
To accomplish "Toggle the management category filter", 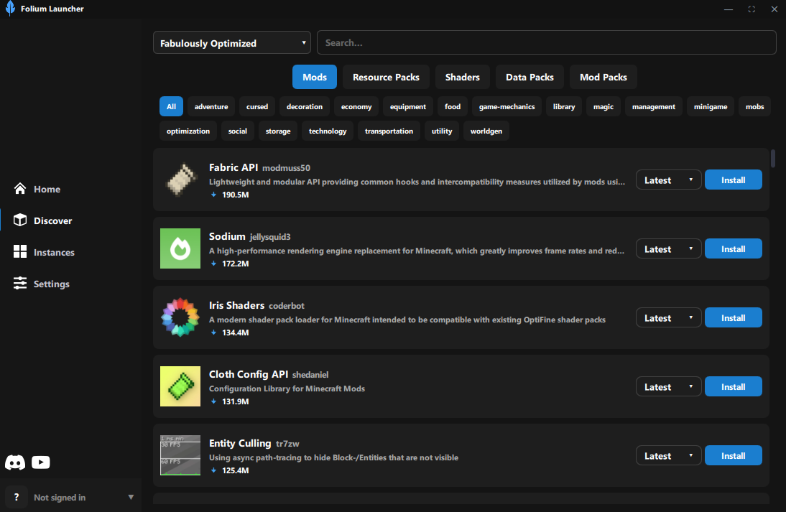I will (654, 107).
